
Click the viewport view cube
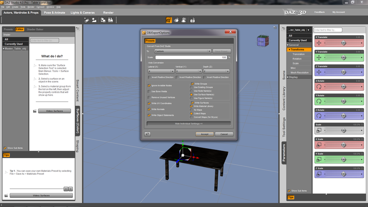[x=262, y=41]
